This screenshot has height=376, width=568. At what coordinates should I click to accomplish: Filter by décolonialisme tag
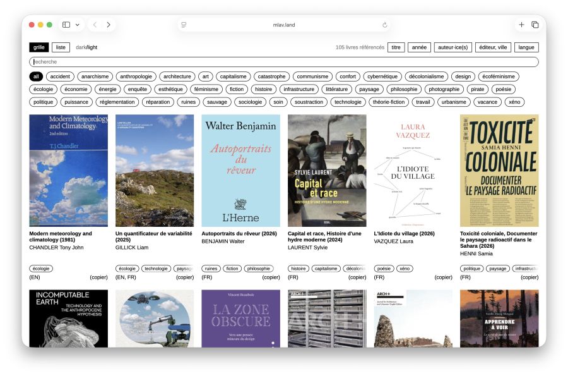pos(427,76)
